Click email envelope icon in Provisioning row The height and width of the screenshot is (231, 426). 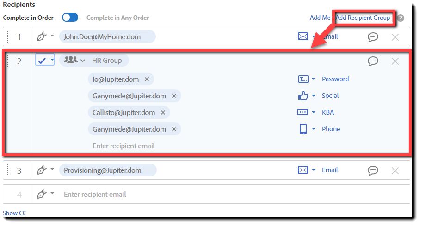coord(303,170)
